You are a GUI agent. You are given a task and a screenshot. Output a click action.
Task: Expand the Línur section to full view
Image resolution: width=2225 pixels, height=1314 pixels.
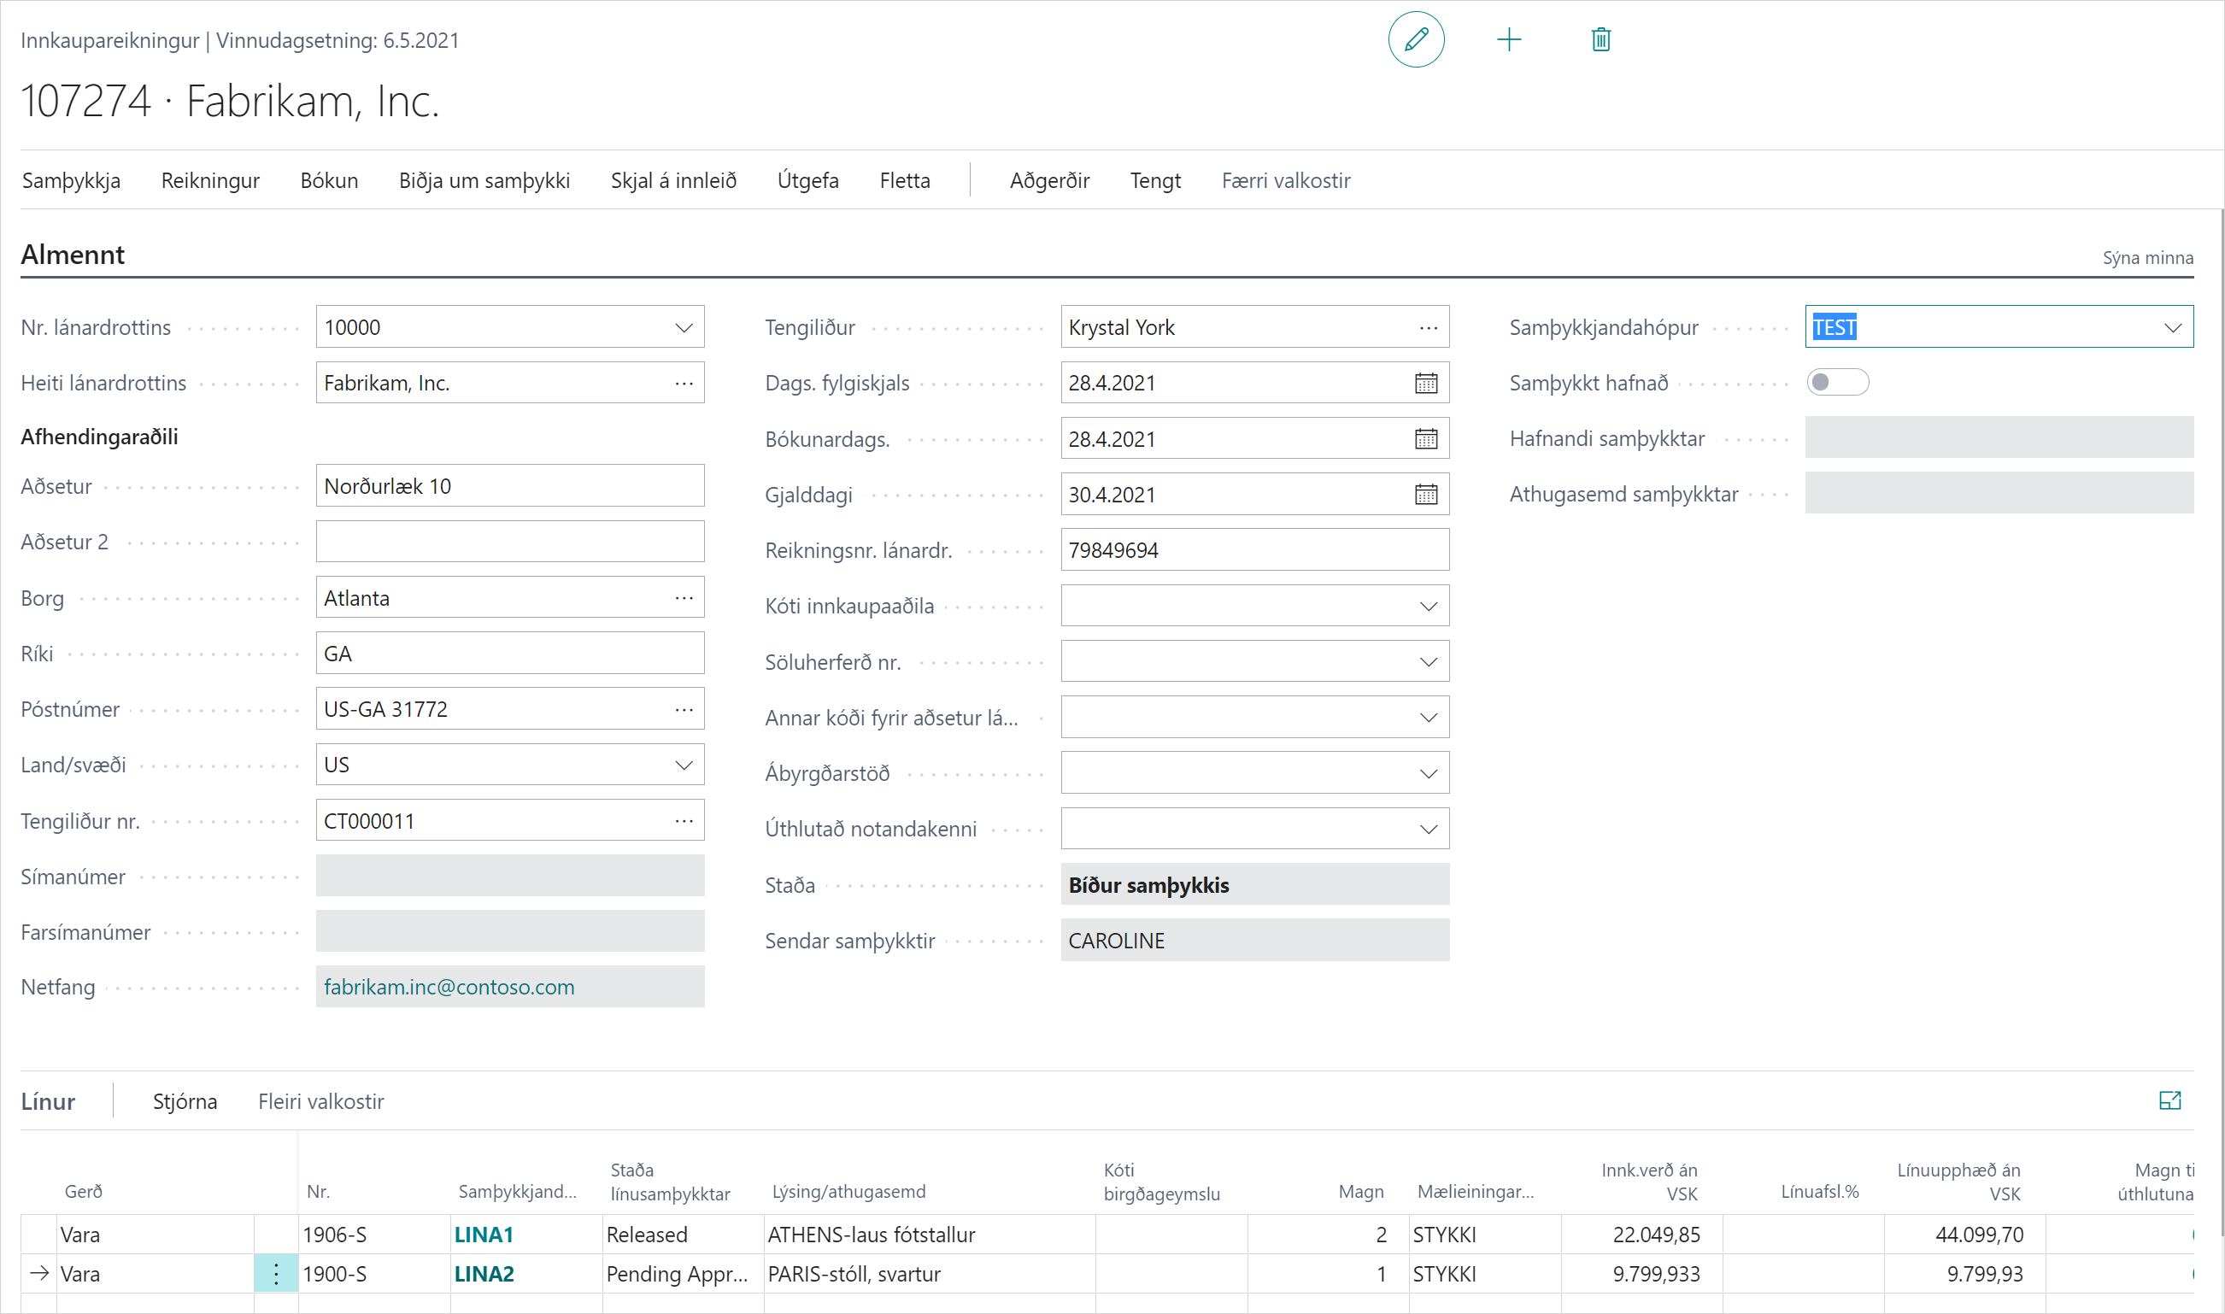click(2169, 1100)
